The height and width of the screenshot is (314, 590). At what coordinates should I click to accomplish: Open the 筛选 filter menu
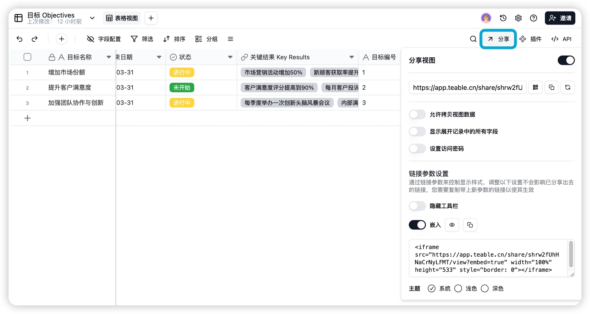click(x=142, y=39)
